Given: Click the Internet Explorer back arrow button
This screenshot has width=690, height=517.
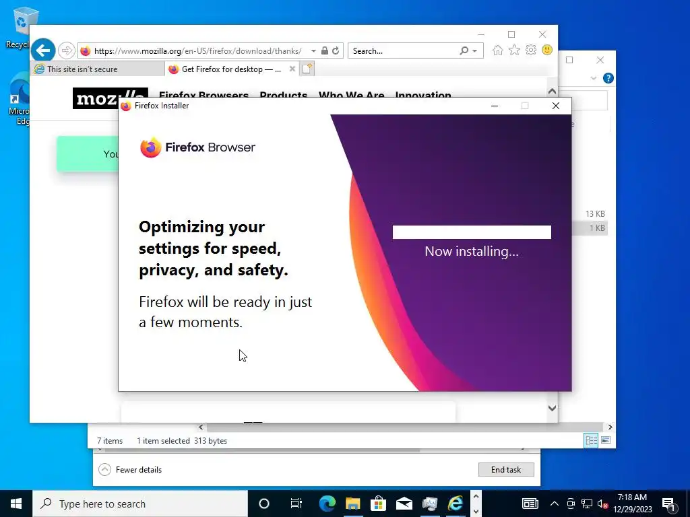Looking at the screenshot, I should pyautogui.click(x=43, y=50).
